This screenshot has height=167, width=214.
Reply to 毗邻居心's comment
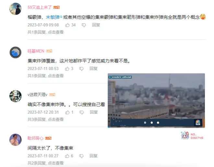[94, 156]
